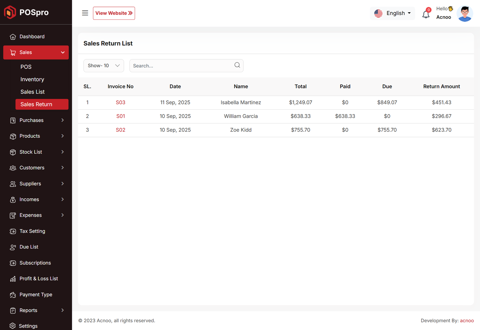
Task: Click the View Website button
Action: point(114,13)
